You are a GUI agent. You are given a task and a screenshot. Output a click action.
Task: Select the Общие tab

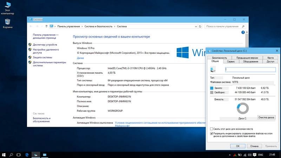tap(215, 61)
